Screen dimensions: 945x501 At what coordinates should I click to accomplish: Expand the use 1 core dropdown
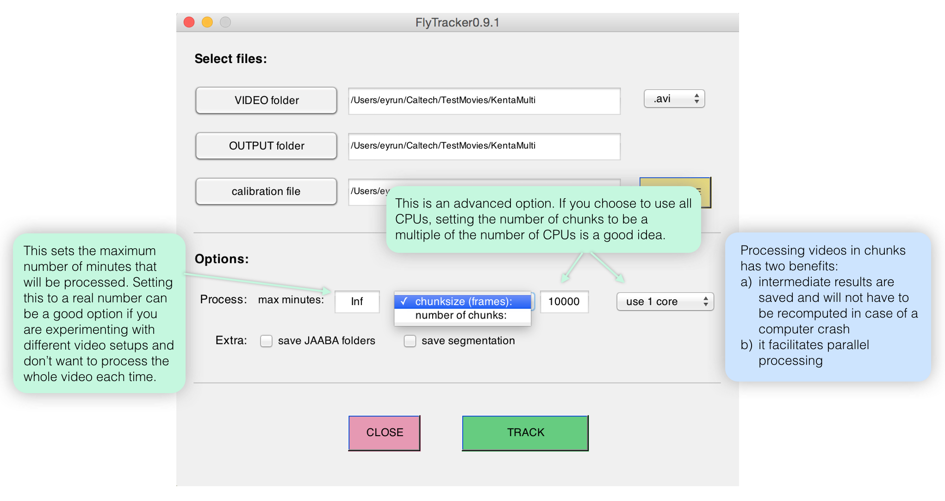665,302
